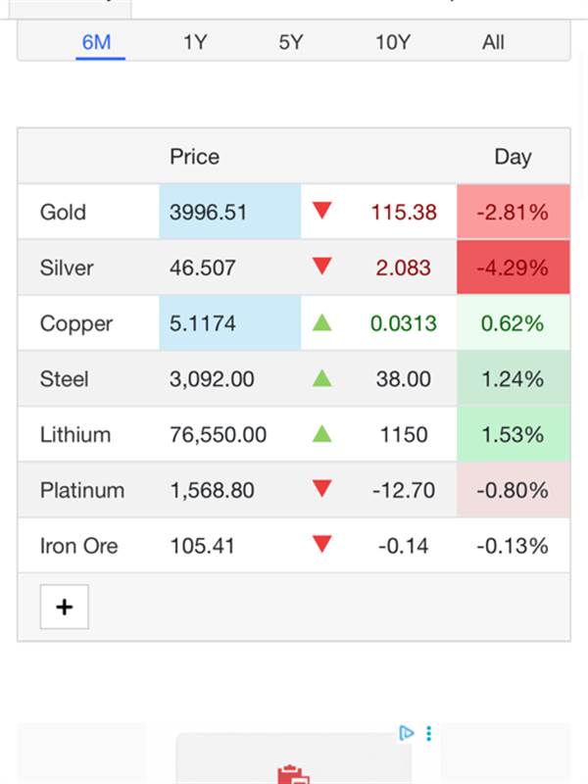Click the green up arrow for Copper
This screenshot has height=784, width=588.
point(322,322)
